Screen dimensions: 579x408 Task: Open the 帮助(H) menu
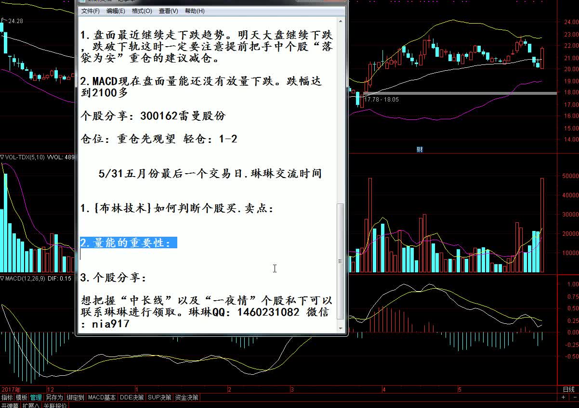195,11
